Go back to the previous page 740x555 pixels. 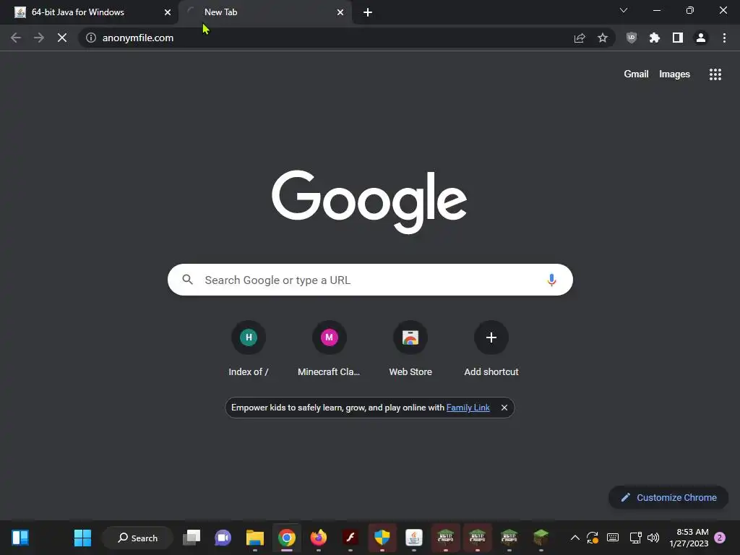(16, 38)
